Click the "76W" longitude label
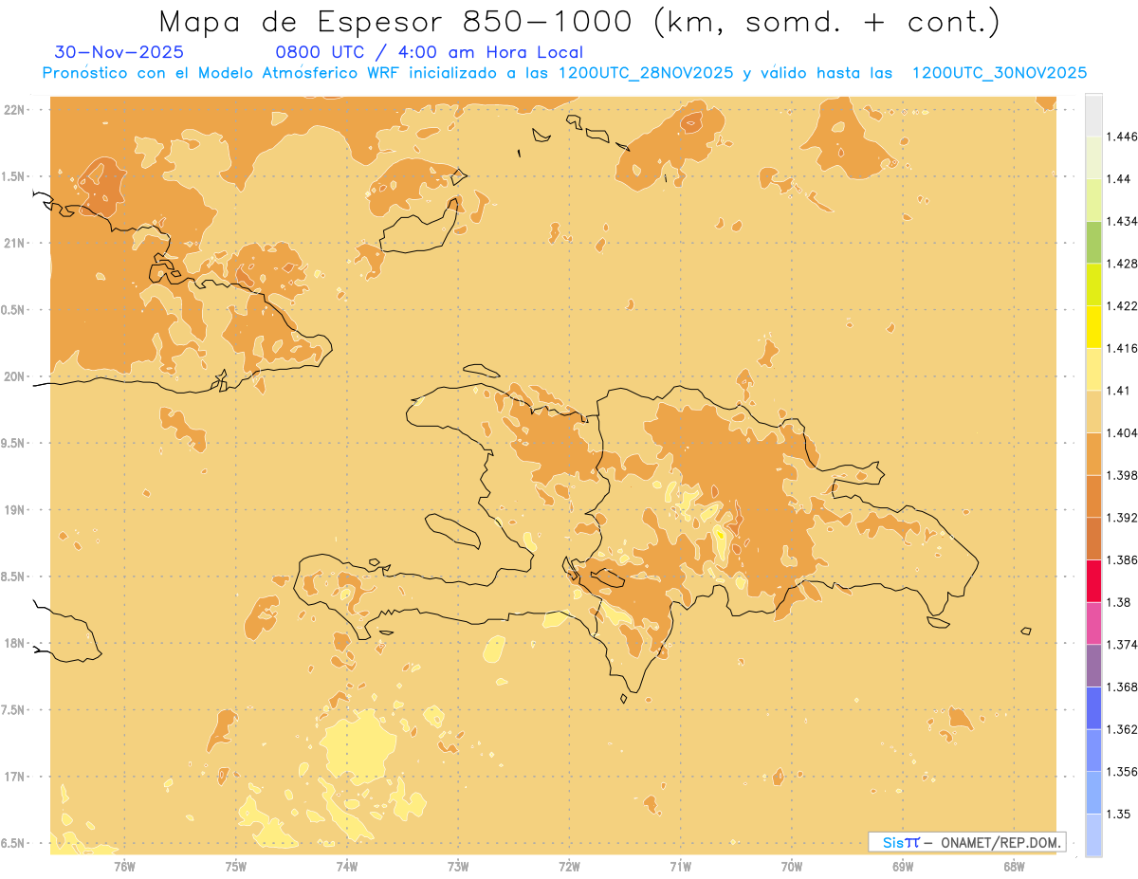The height and width of the screenshot is (879, 1138). click(x=124, y=867)
